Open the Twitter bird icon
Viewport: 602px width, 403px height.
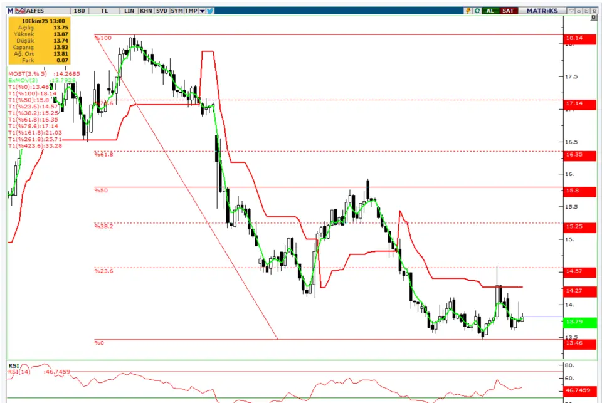coord(210,11)
